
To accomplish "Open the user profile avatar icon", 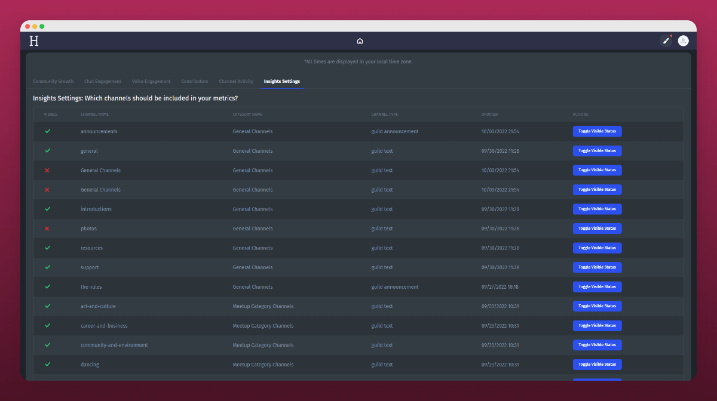I will pos(683,41).
